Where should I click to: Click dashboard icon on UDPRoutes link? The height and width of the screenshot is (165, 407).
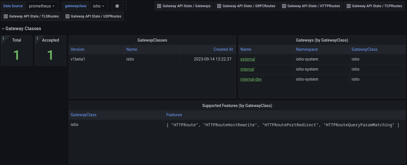[x=67, y=16]
